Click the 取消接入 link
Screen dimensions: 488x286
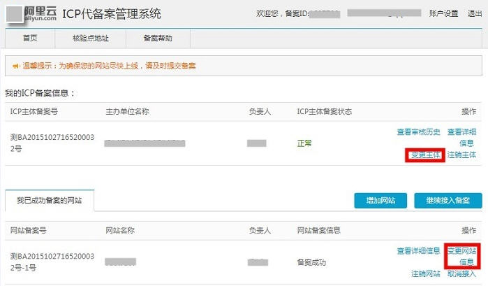point(461,273)
